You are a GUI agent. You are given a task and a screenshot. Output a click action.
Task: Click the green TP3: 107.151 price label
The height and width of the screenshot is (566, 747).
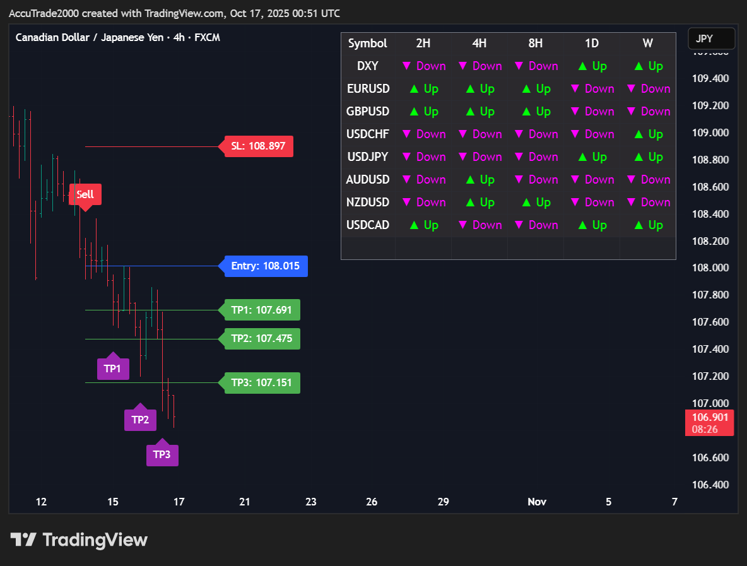[261, 382]
